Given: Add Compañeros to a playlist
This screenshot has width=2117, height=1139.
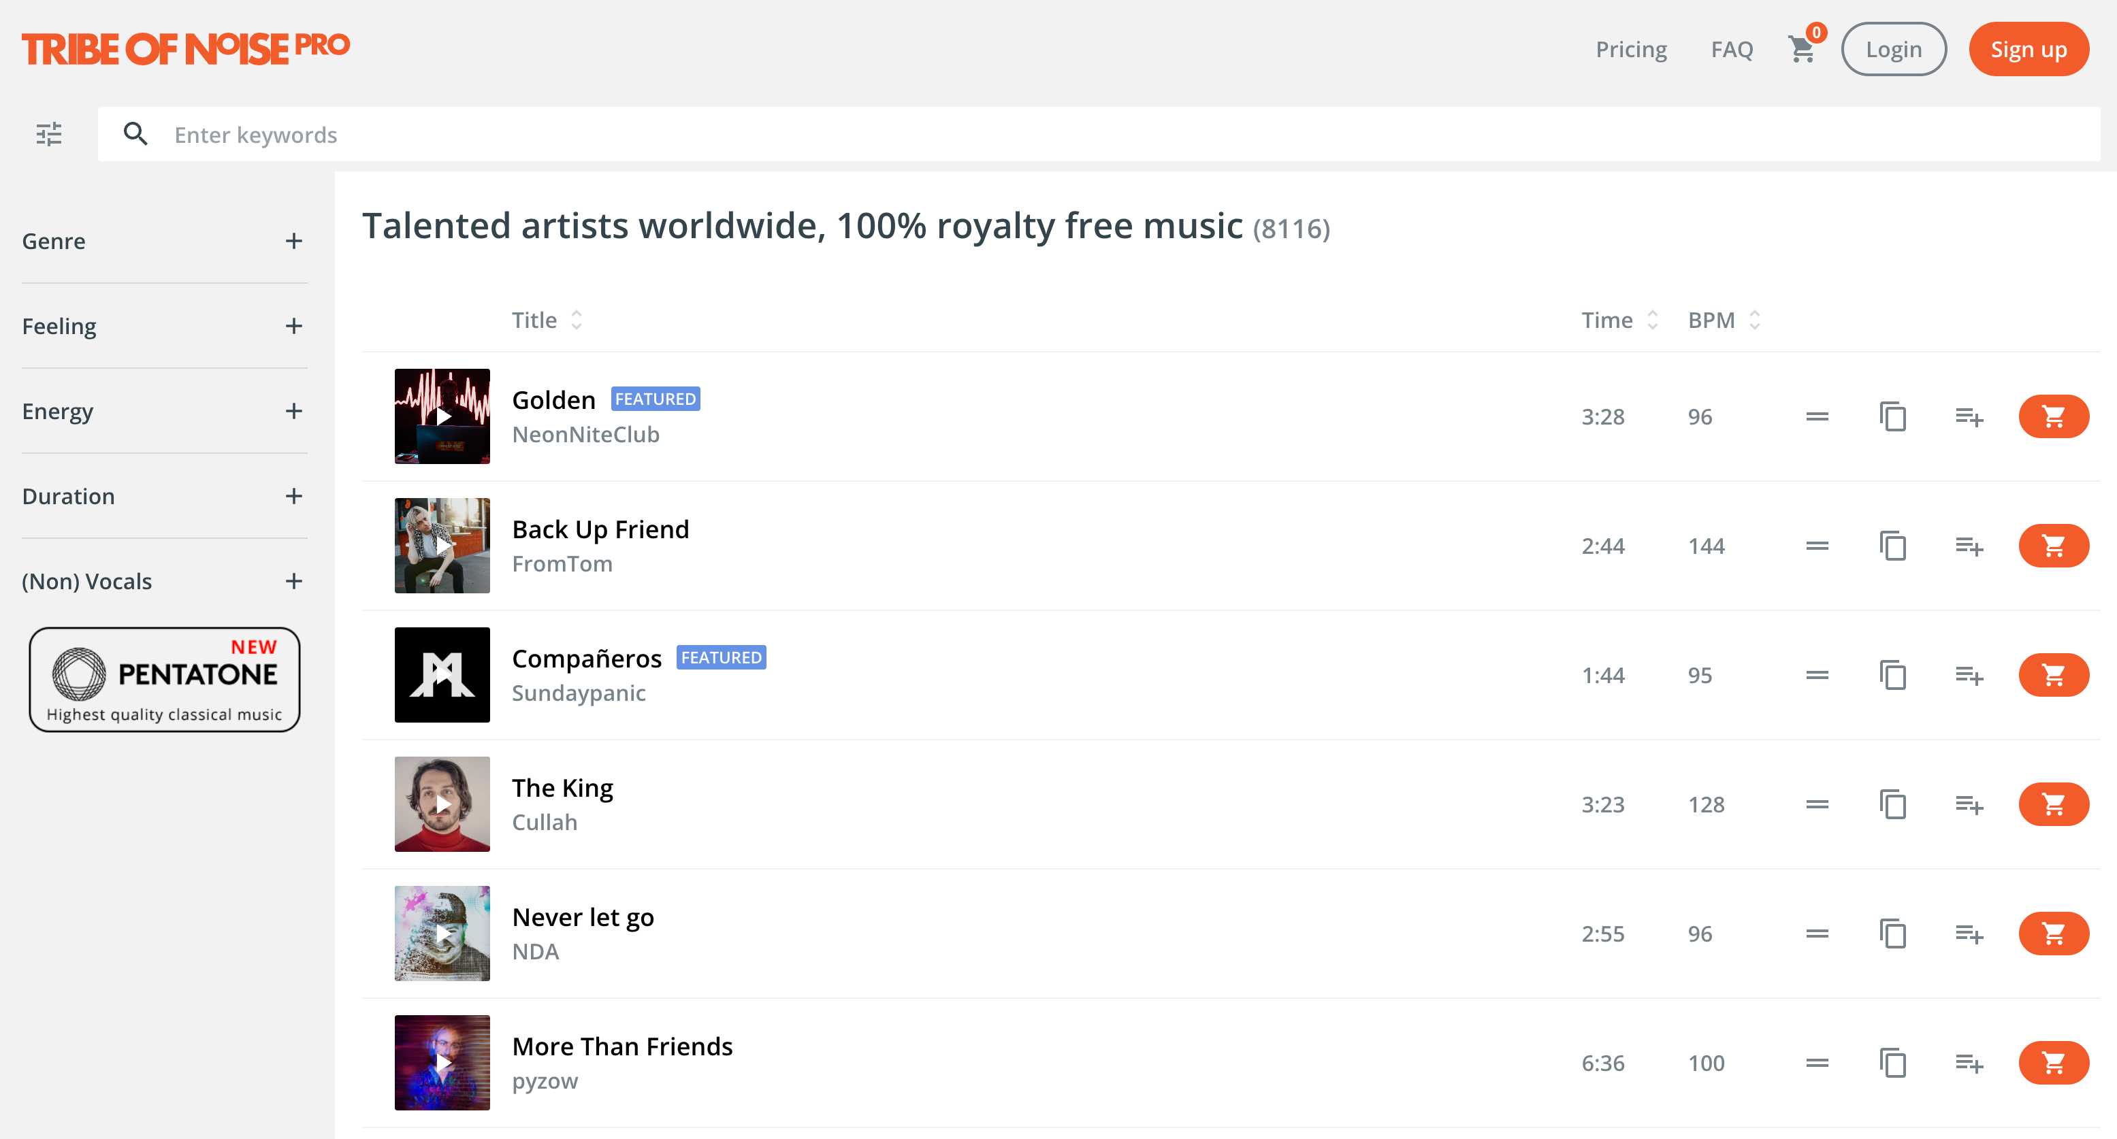Looking at the screenshot, I should [x=1969, y=676].
